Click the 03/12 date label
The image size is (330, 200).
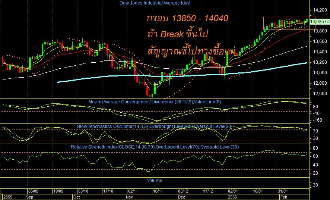(x=183, y=191)
